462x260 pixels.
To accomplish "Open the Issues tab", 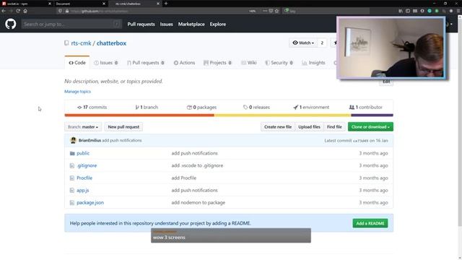I will pyautogui.click(x=106, y=63).
